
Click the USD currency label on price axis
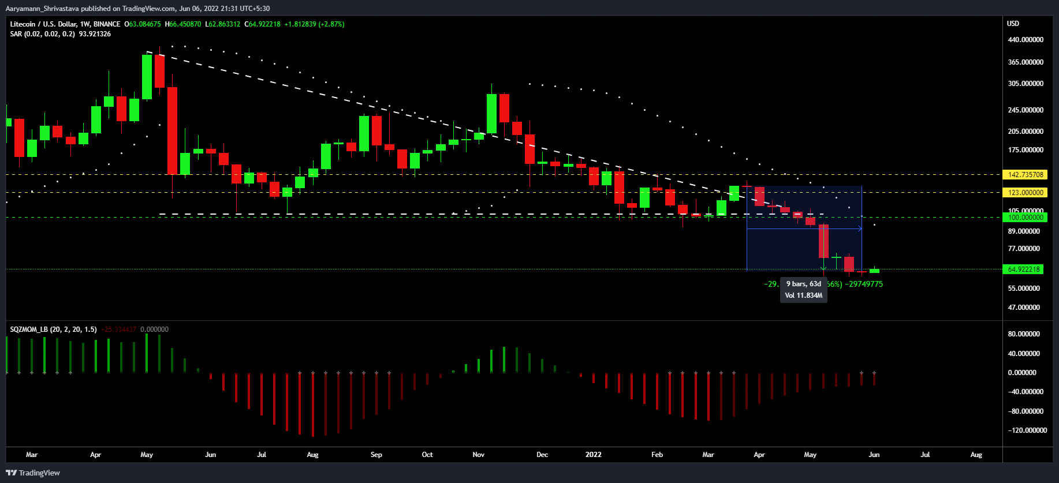tap(1013, 24)
